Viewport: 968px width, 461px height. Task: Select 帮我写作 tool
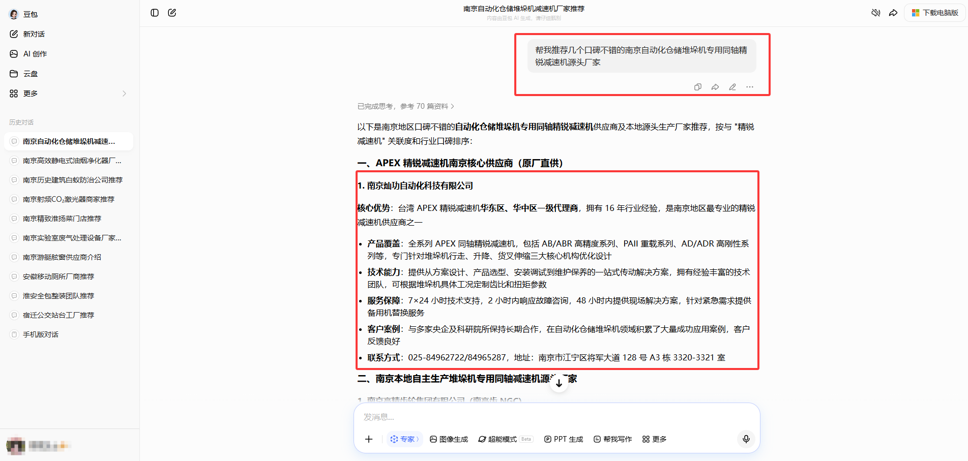tap(613, 439)
